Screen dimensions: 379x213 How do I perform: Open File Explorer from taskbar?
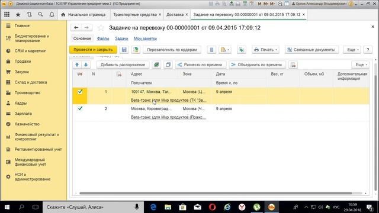[168, 207]
